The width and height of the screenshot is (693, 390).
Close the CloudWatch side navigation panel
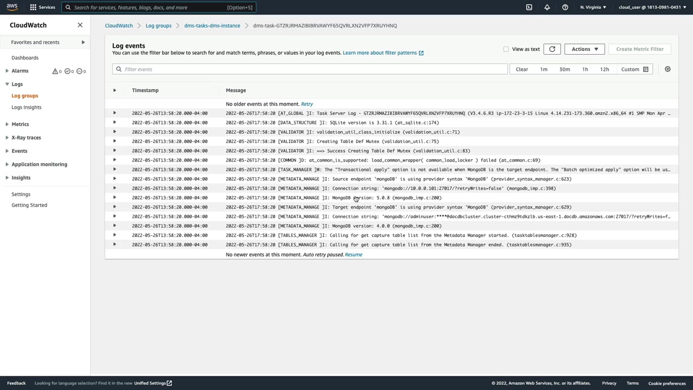pos(80,25)
